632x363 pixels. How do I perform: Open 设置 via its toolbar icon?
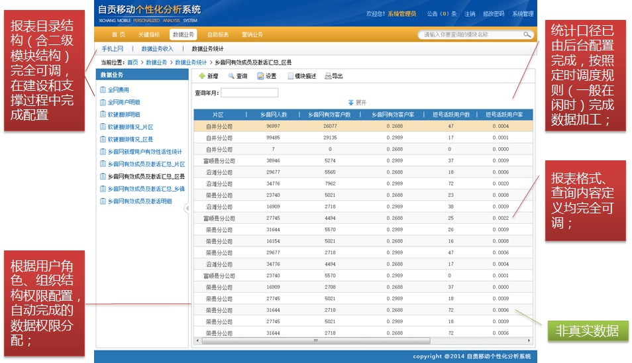pyautogui.click(x=260, y=76)
